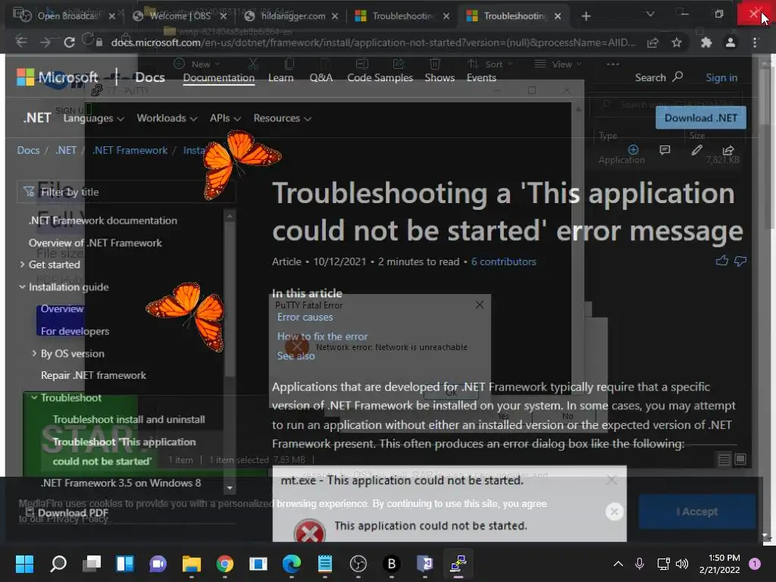Collapse the Troubleshoot tree node
Screen dimensions: 776x582
(34, 397)
